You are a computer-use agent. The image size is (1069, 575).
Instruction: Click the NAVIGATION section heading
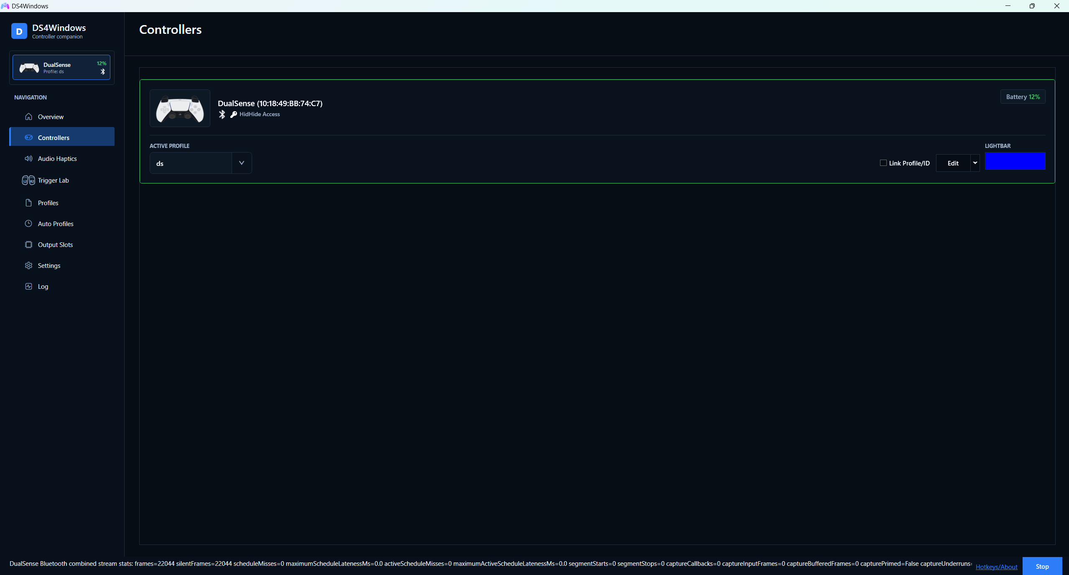[x=31, y=97]
